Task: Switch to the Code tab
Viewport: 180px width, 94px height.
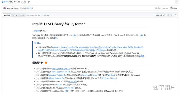Action: click(x=15, y=15)
